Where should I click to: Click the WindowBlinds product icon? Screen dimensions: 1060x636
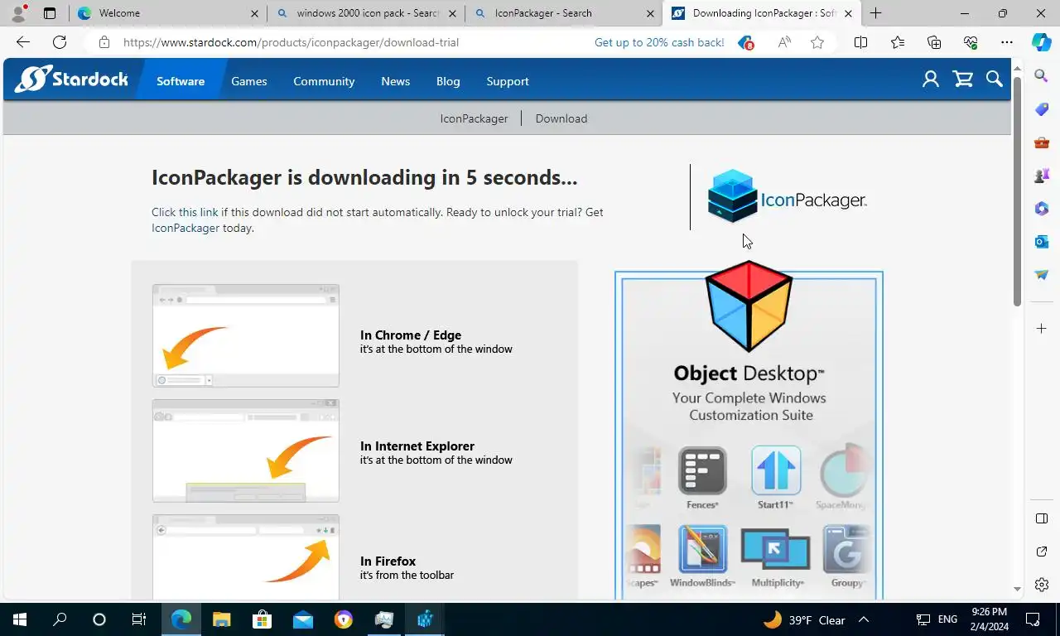point(702,549)
